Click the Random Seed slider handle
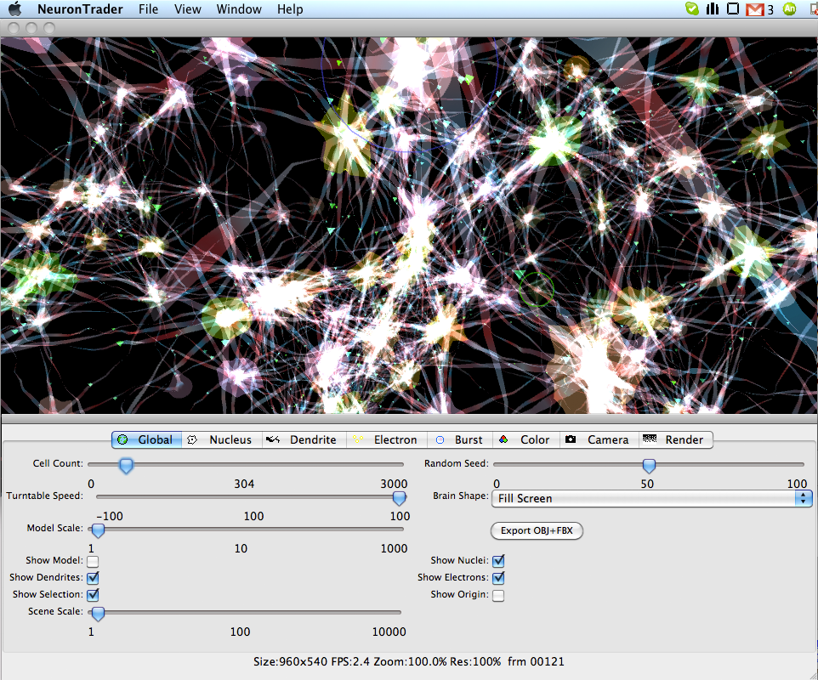The image size is (818, 680). [x=649, y=466]
